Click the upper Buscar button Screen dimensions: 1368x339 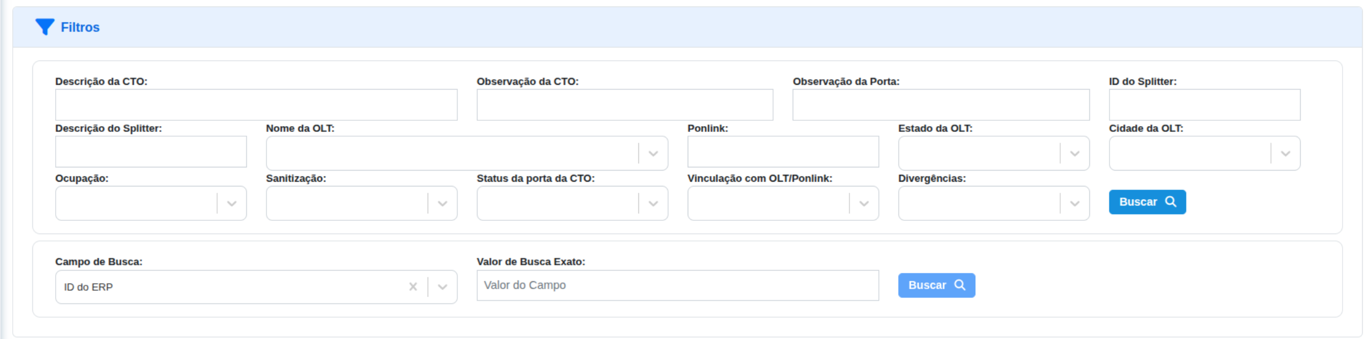[x=1147, y=202]
